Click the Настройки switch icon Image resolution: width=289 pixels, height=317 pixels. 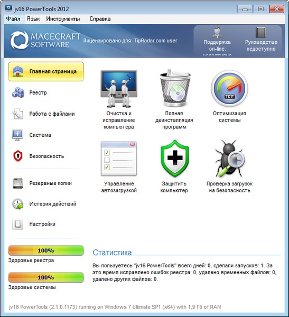[x=18, y=224]
